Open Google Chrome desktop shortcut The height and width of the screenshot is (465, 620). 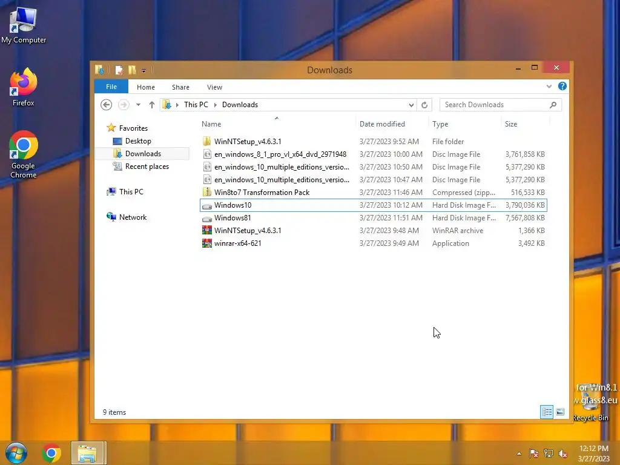24,154
